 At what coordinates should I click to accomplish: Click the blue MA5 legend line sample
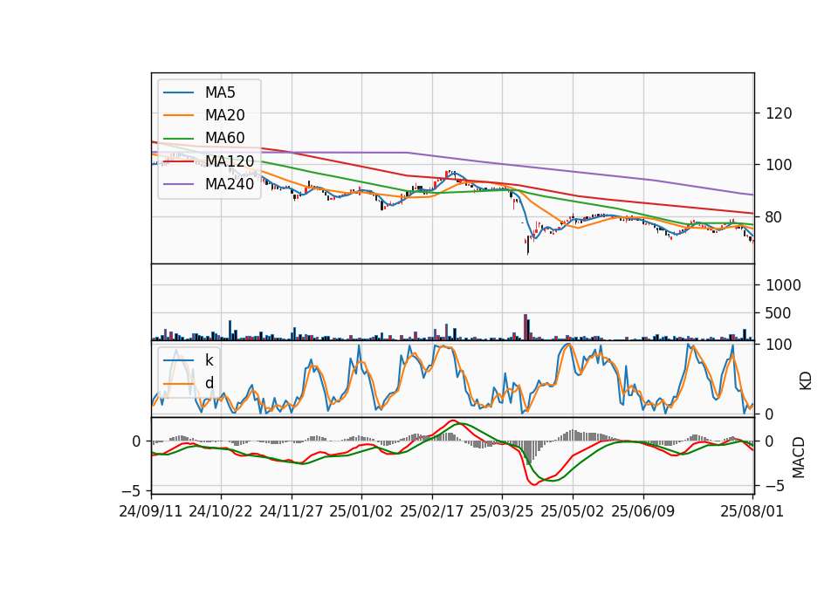pos(178,93)
